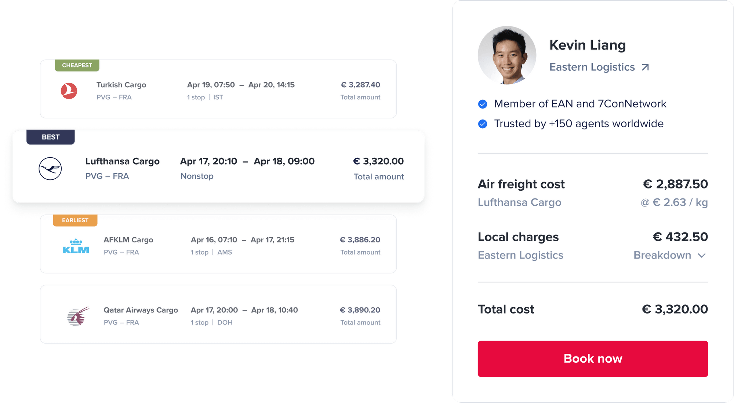Click the Turkish Cargo airline logo

tap(69, 91)
